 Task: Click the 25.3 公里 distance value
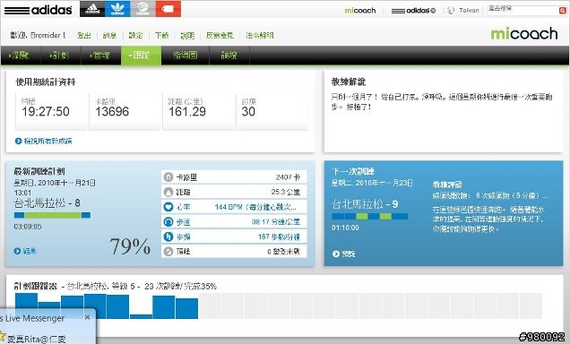point(286,192)
